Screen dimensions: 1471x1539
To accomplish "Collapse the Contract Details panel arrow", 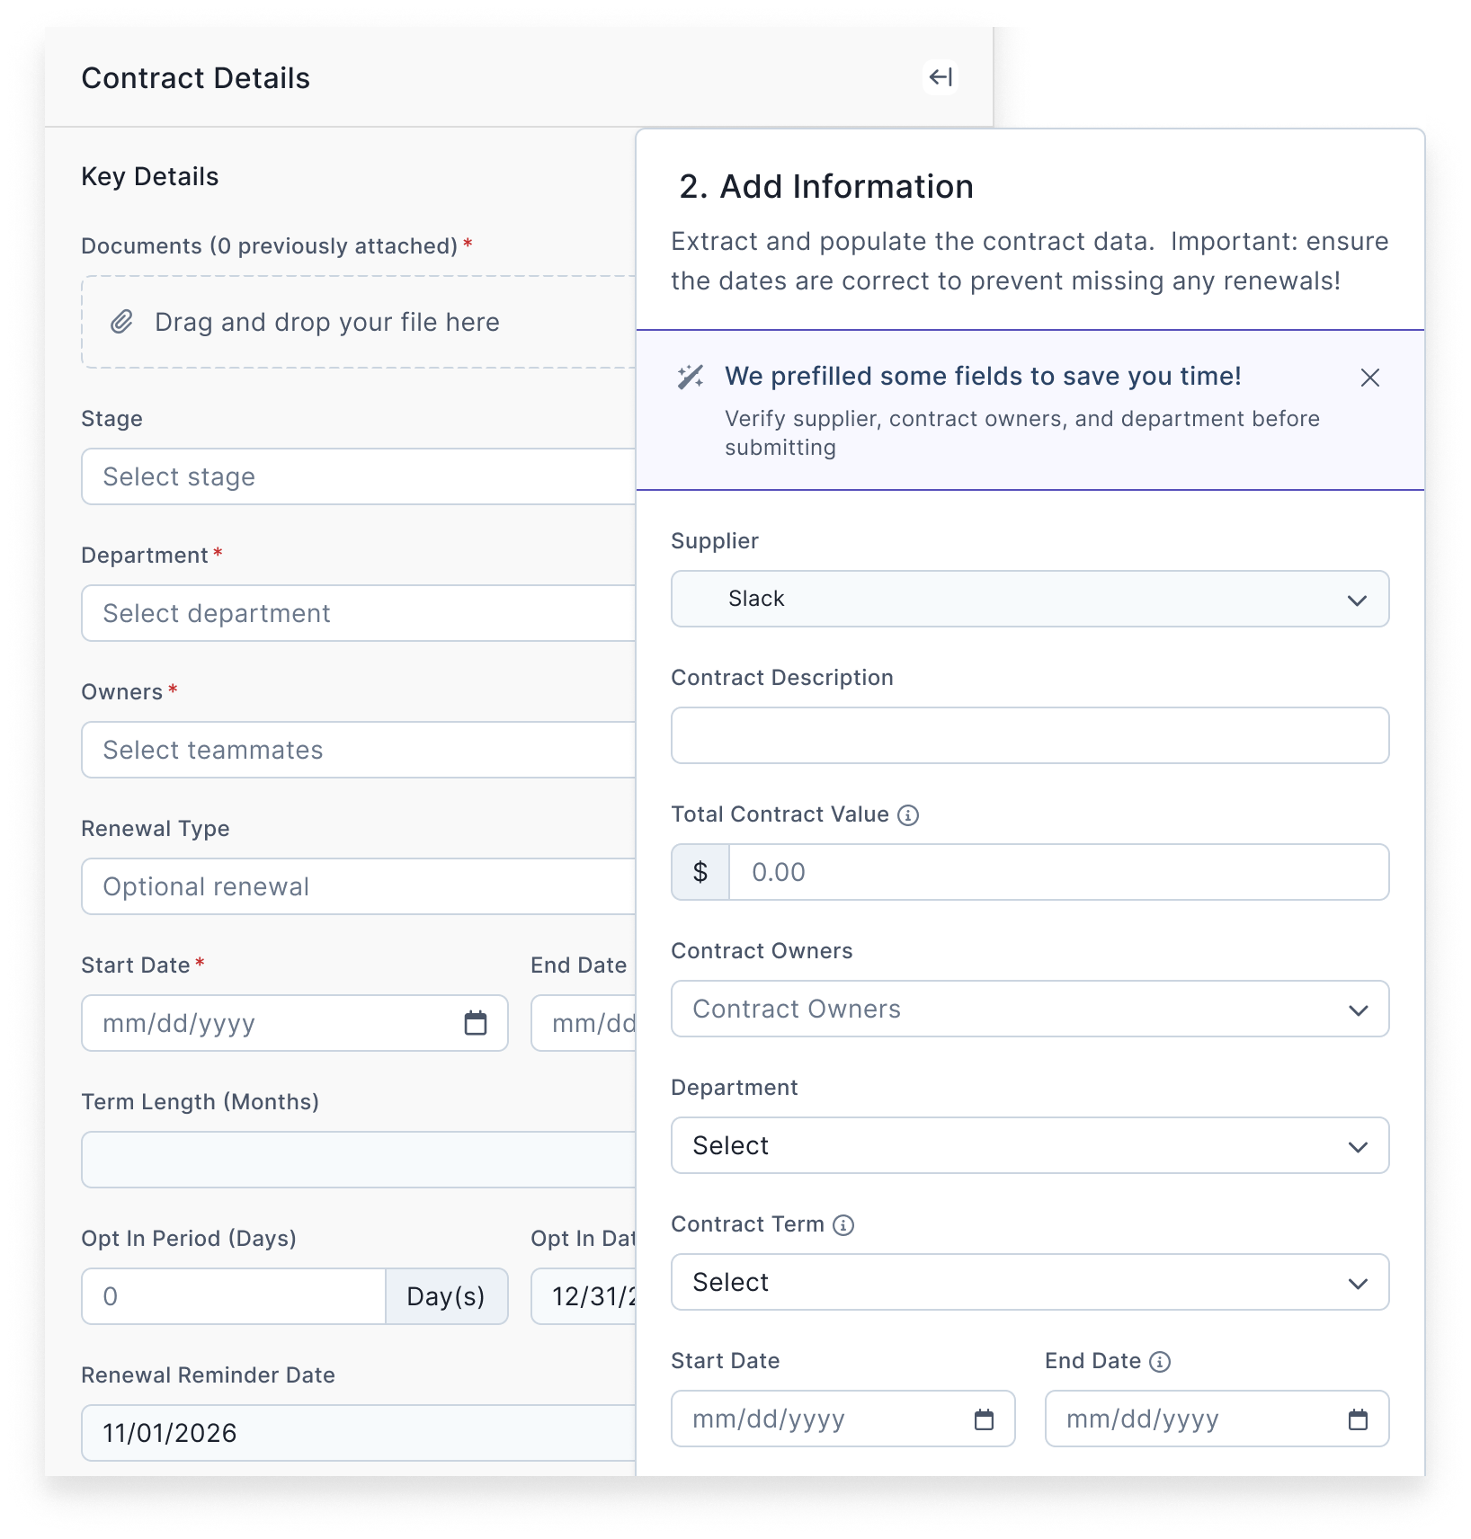I will coord(941,77).
